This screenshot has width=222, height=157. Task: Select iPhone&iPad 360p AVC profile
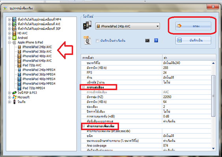[37, 52]
